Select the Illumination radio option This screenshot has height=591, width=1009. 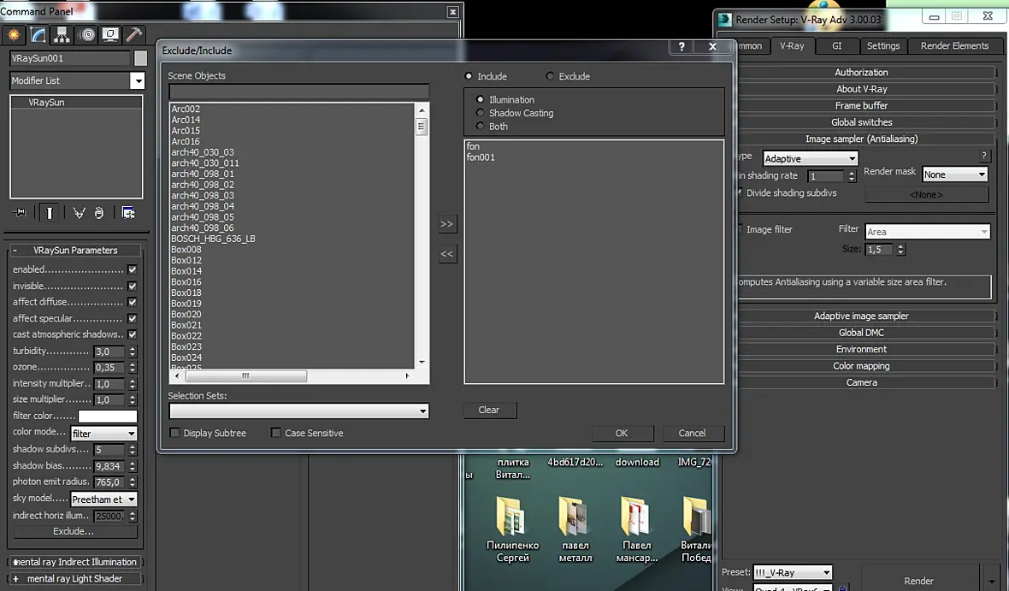coord(480,99)
